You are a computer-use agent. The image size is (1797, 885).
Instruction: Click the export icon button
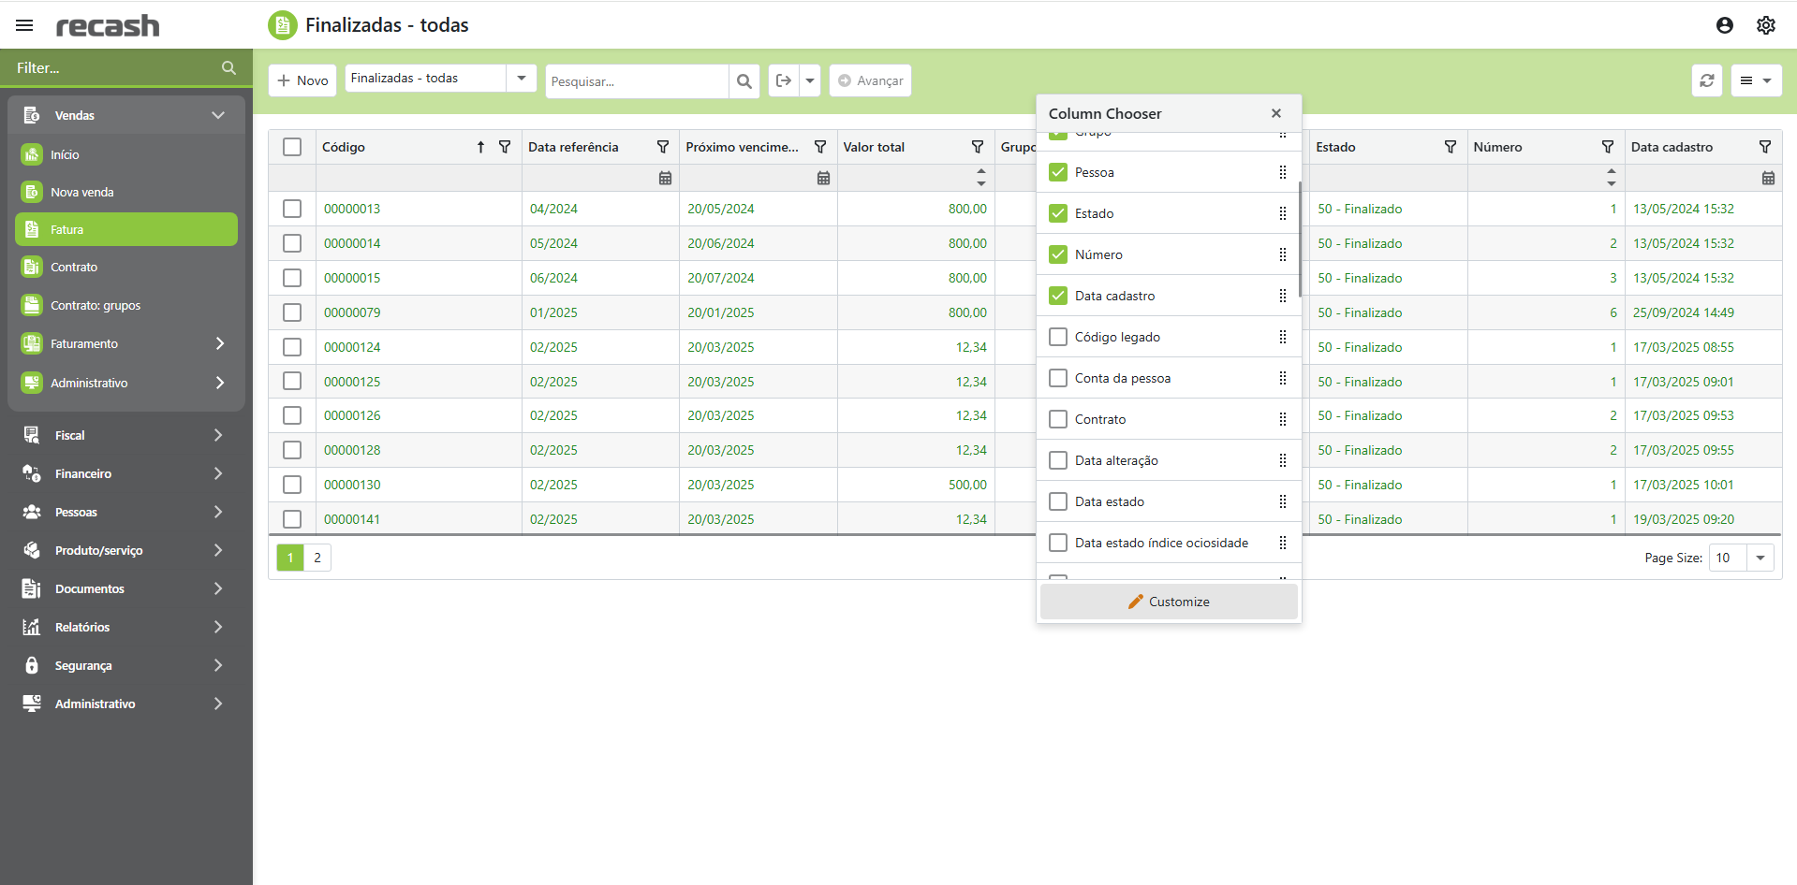[x=784, y=80]
